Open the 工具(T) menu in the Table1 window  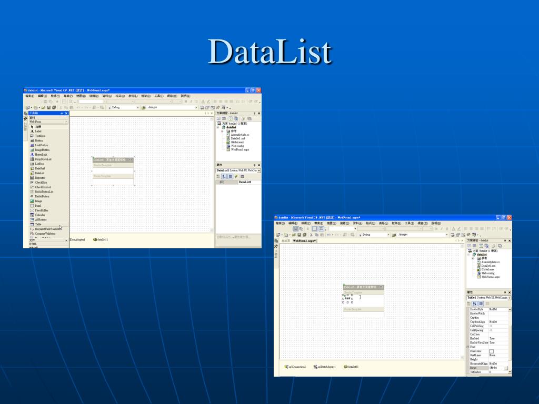click(x=409, y=223)
